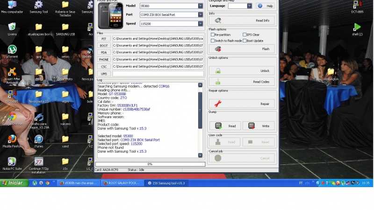Launch µTorrent from desktop
Image resolution: width=374 pixels, height=210 pixels.
pyautogui.click(x=12, y=52)
